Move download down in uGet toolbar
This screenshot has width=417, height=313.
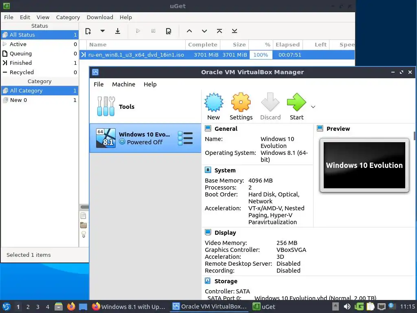coord(204,31)
